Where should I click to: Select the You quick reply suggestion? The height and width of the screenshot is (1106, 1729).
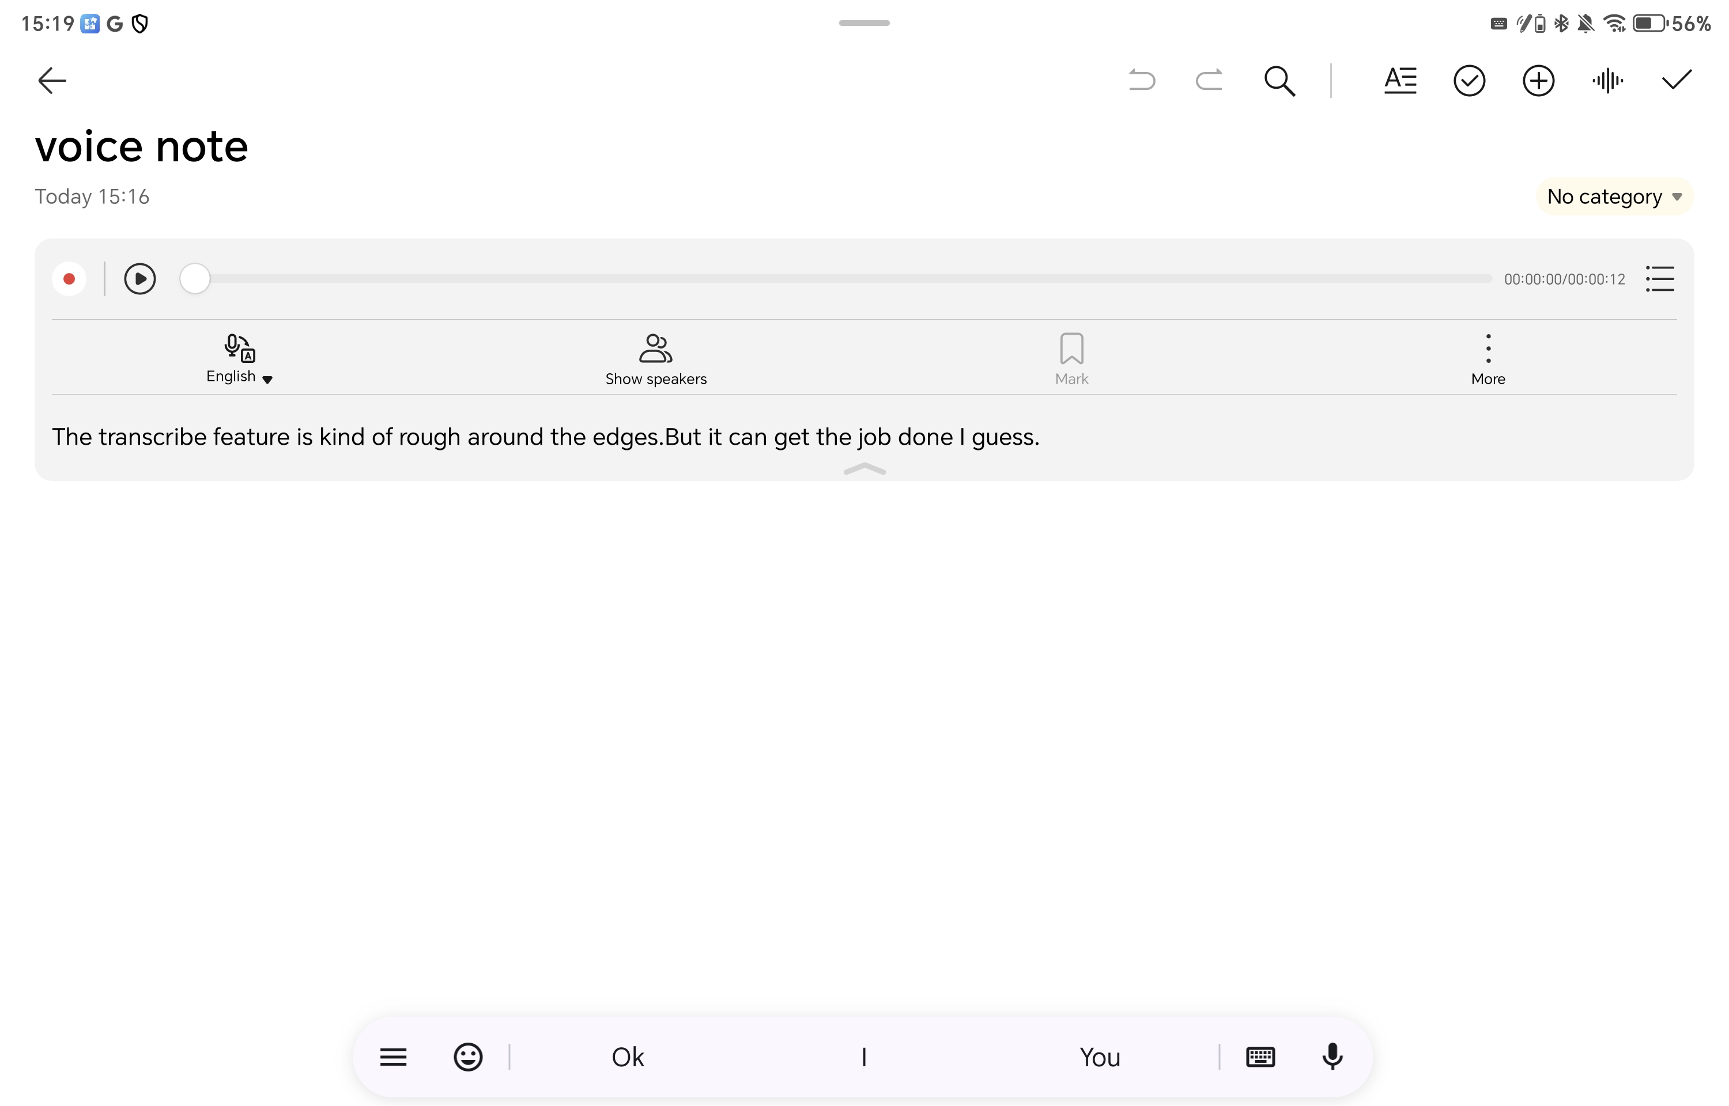1100,1056
